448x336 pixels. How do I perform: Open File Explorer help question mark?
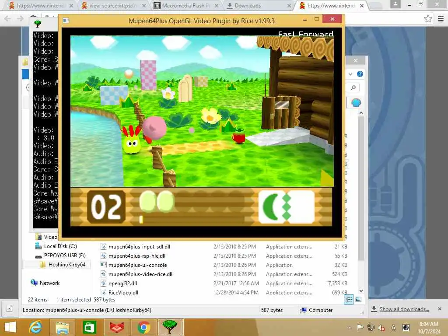(360, 74)
